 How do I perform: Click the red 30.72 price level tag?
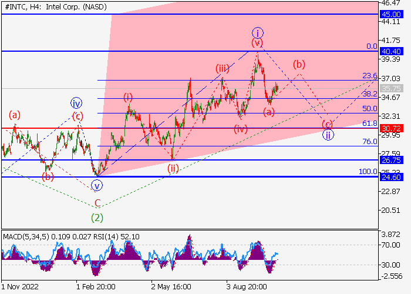tap(391, 129)
